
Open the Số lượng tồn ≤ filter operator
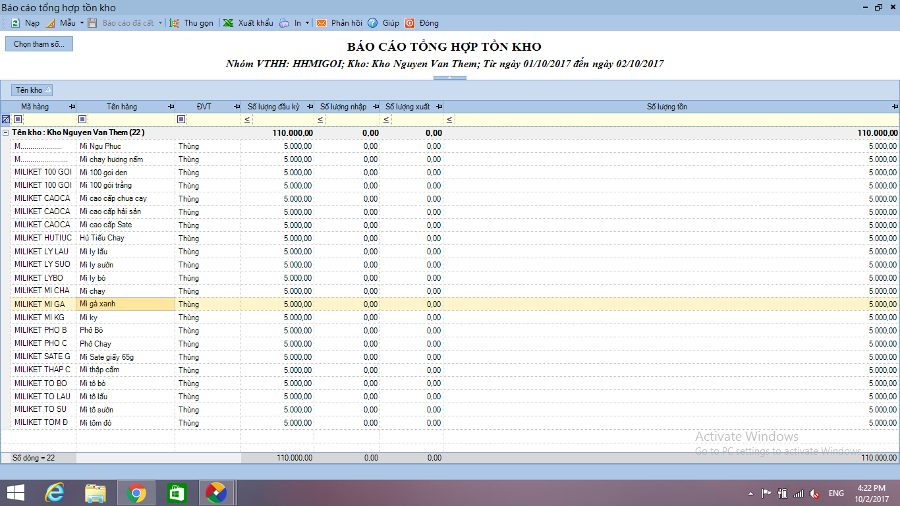(449, 120)
